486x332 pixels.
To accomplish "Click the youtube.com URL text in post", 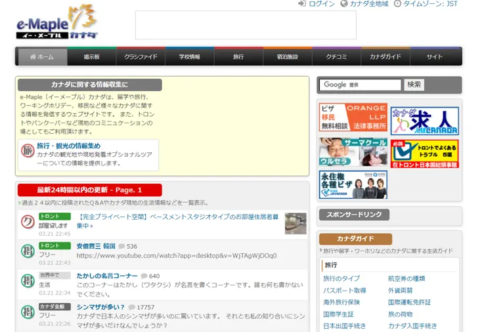I will pos(177,256).
